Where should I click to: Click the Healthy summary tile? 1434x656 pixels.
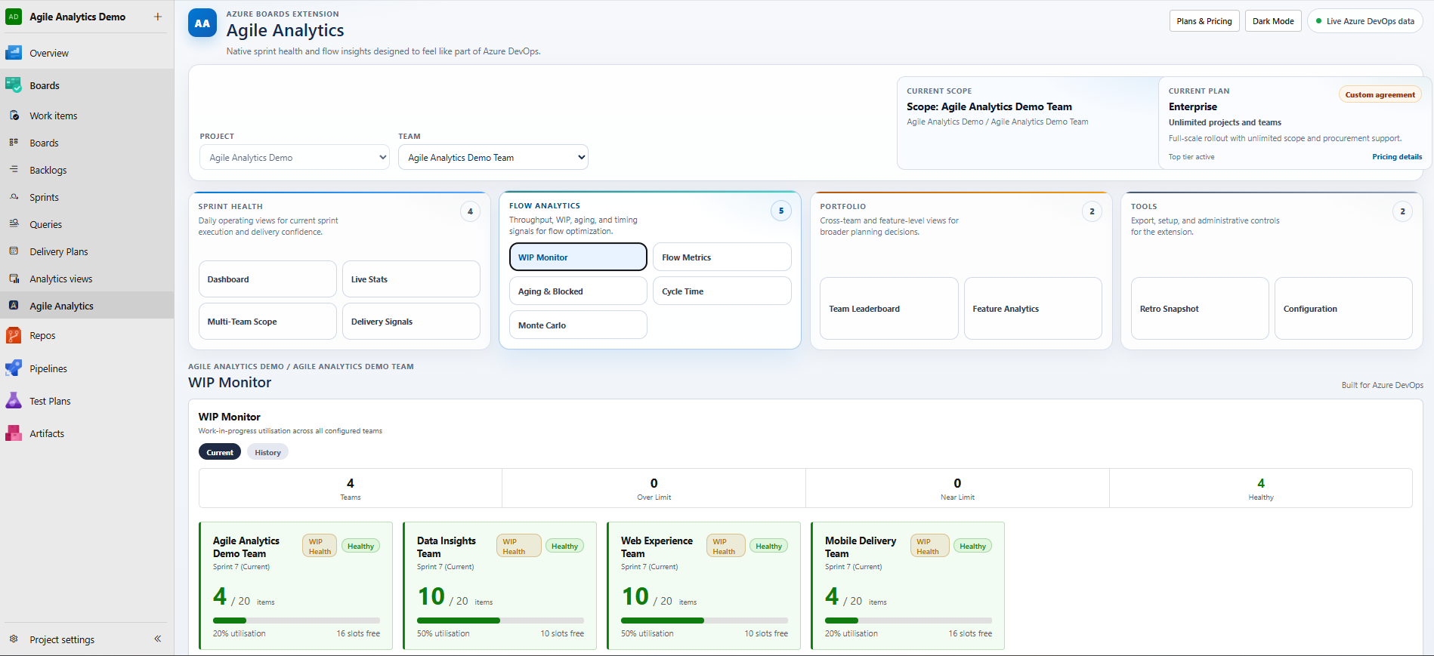(x=1261, y=488)
